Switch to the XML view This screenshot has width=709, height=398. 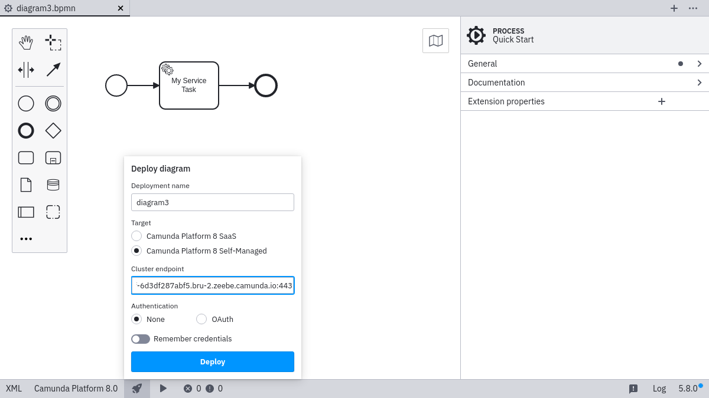click(13, 388)
